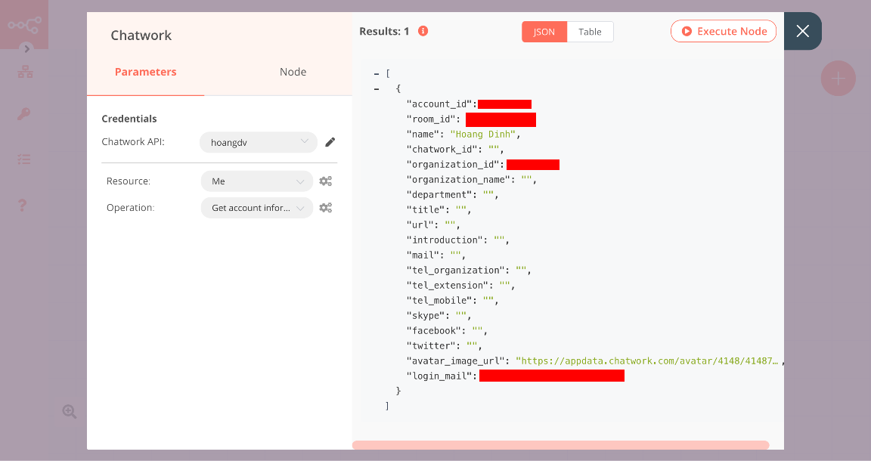This screenshot has height=461, width=871.
Task: Click the "Hoang Dinh" name value
Action: 482,135
